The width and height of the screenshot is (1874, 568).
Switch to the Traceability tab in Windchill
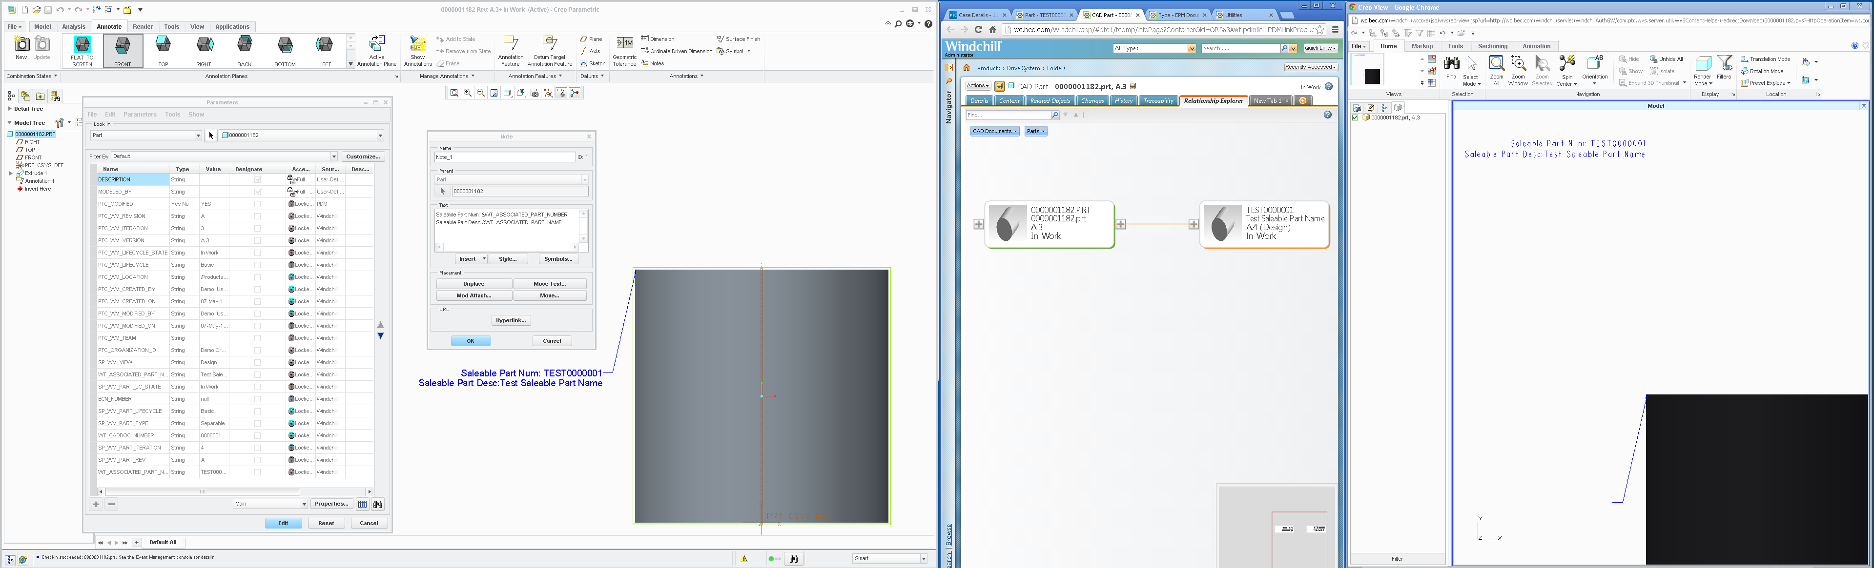(1158, 100)
